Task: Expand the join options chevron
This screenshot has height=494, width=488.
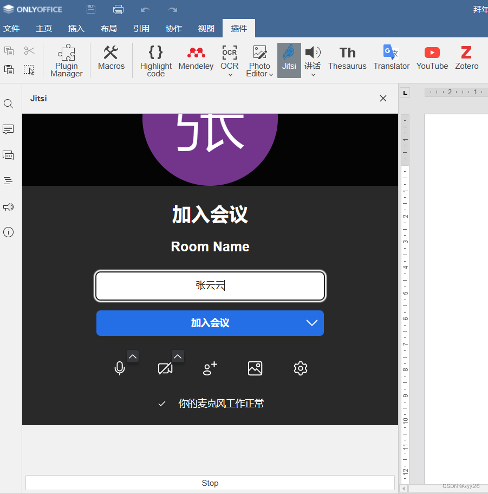Action: [312, 323]
